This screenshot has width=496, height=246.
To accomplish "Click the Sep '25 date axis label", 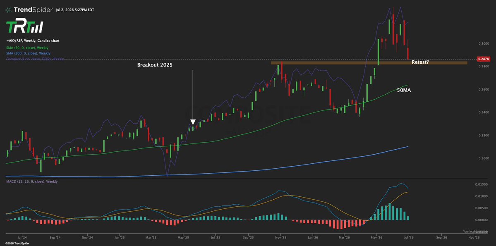I will (x=249, y=237).
